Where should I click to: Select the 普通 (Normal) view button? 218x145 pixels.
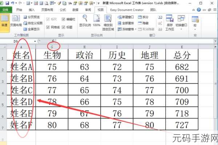[x=5, y=23]
